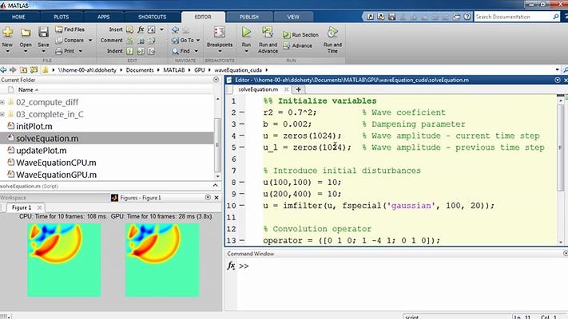Expand the 02_compute_diff folder

click(x=2, y=103)
